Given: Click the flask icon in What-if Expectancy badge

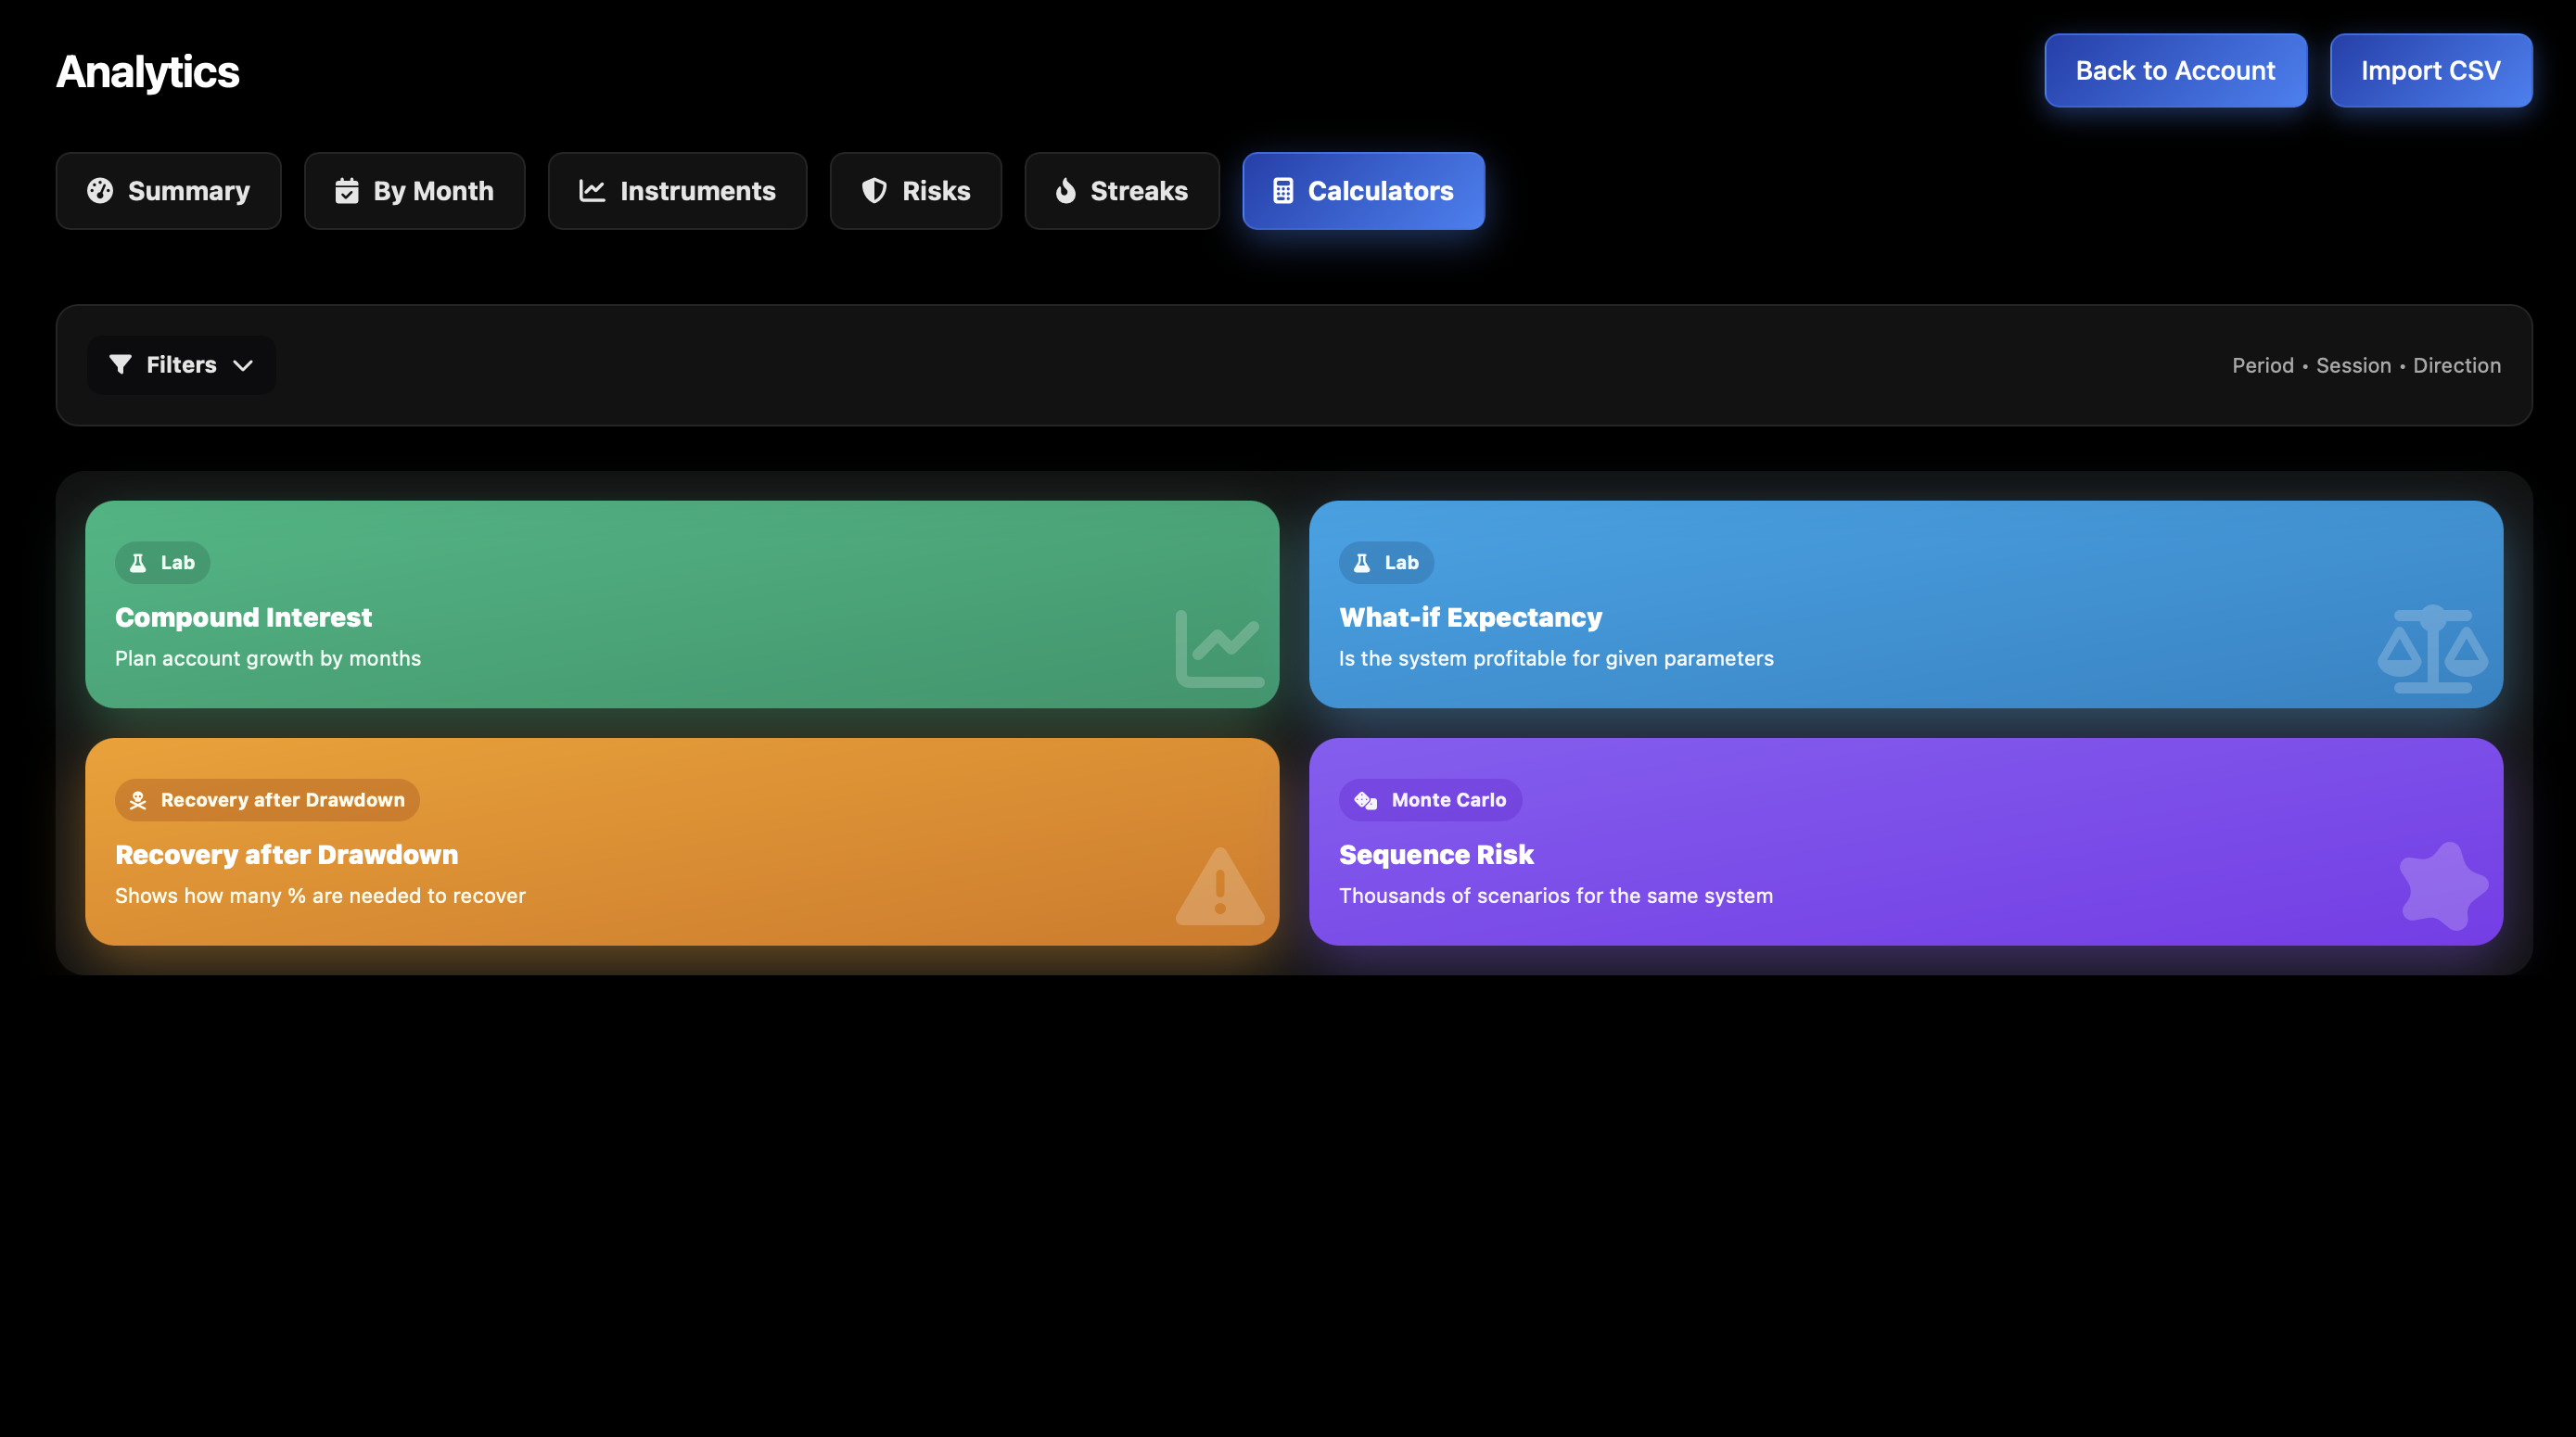Looking at the screenshot, I should pyautogui.click(x=1362, y=563).
